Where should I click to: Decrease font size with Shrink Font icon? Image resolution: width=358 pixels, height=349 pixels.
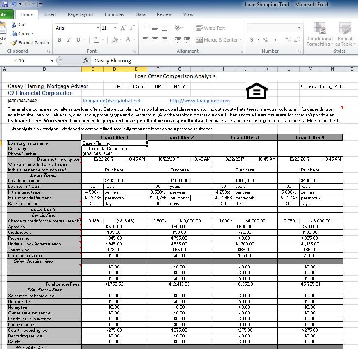click(x=132, y=28)
